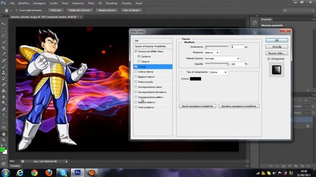Open hand tool preset picker arrow

[x=11, y=10]
